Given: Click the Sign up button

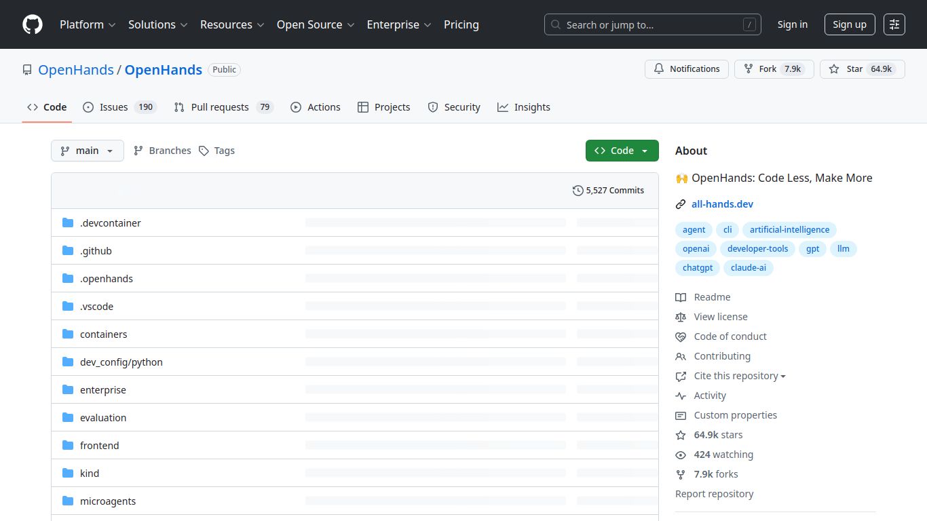Looking at the screenshot, I should click(850, 24).
